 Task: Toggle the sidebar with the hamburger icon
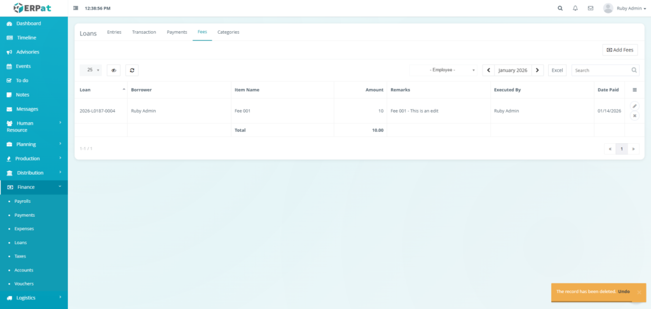click(x=76, y=8)
